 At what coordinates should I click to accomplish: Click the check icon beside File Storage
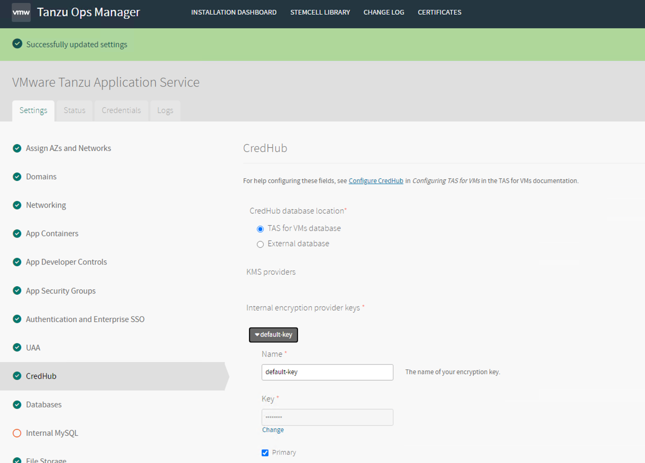(x=17, y=460)
